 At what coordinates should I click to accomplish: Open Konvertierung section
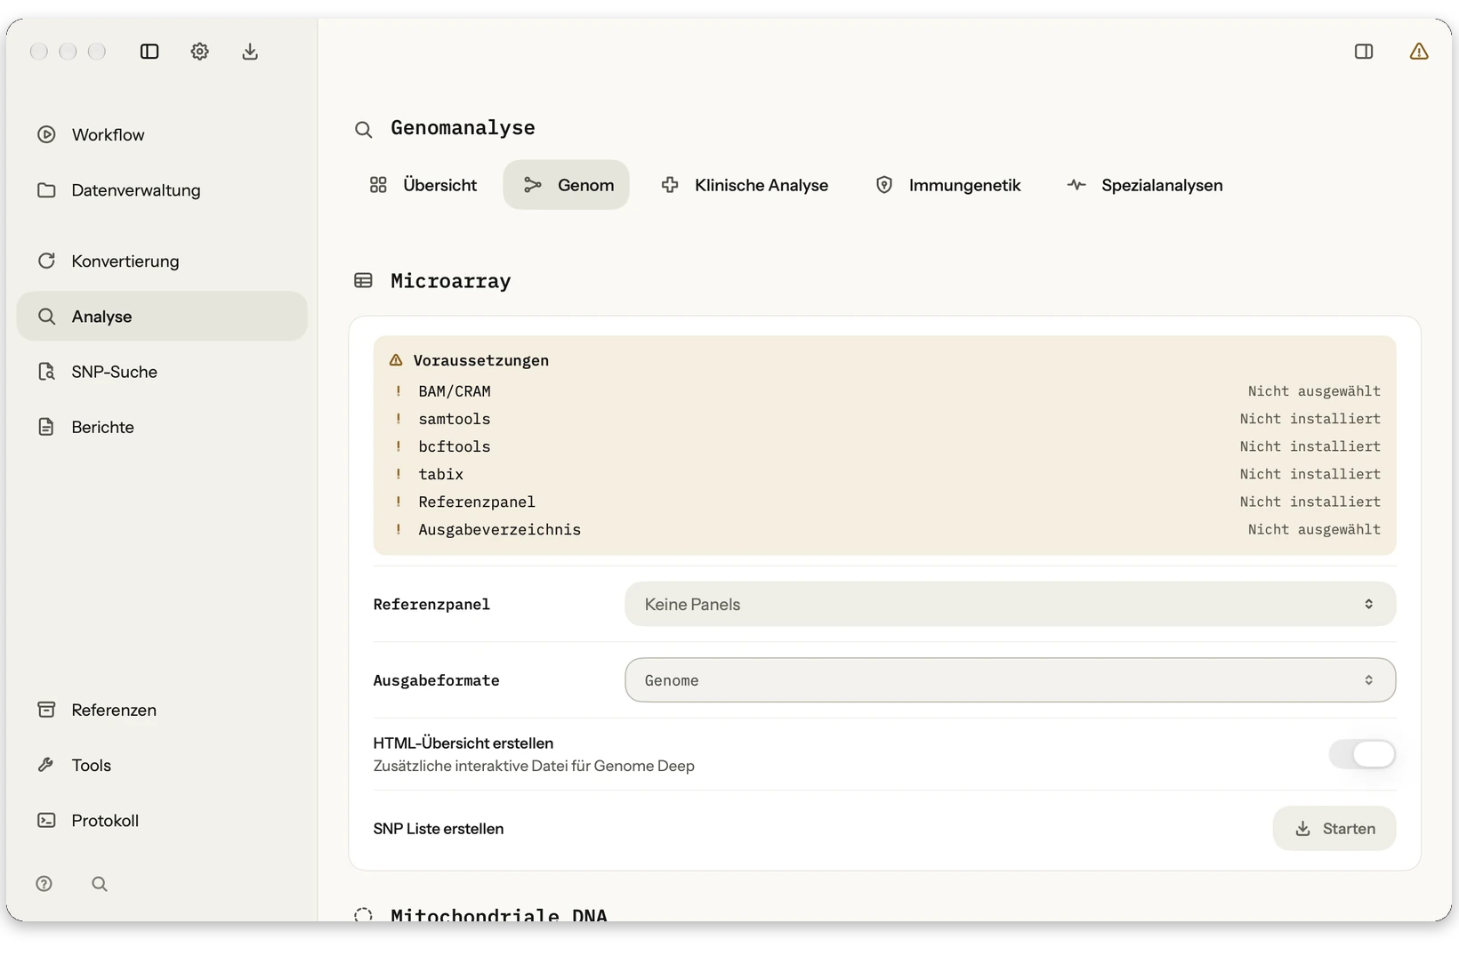(162, 261)
